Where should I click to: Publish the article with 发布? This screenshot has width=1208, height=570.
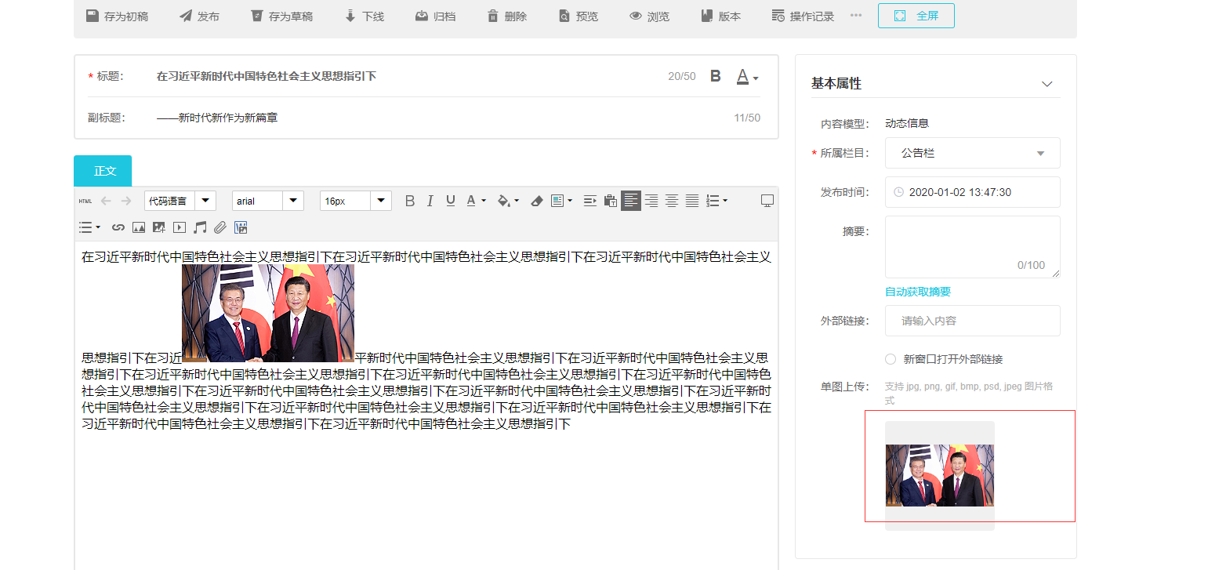click(x=199, y=16)
